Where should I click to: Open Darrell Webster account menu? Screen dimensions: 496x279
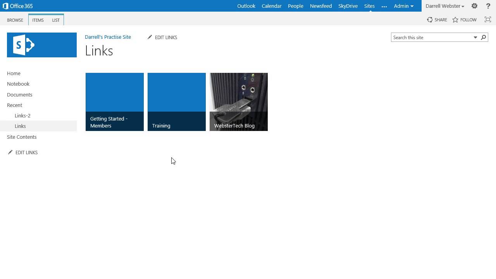coord(445,6)
